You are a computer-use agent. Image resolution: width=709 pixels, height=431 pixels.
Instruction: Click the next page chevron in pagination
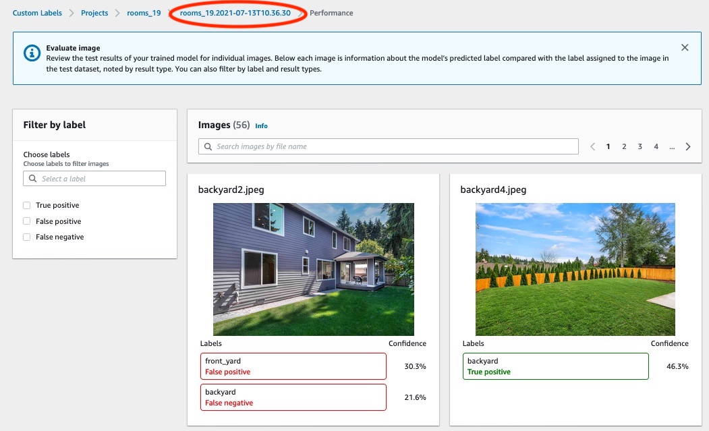pos(687,146)
